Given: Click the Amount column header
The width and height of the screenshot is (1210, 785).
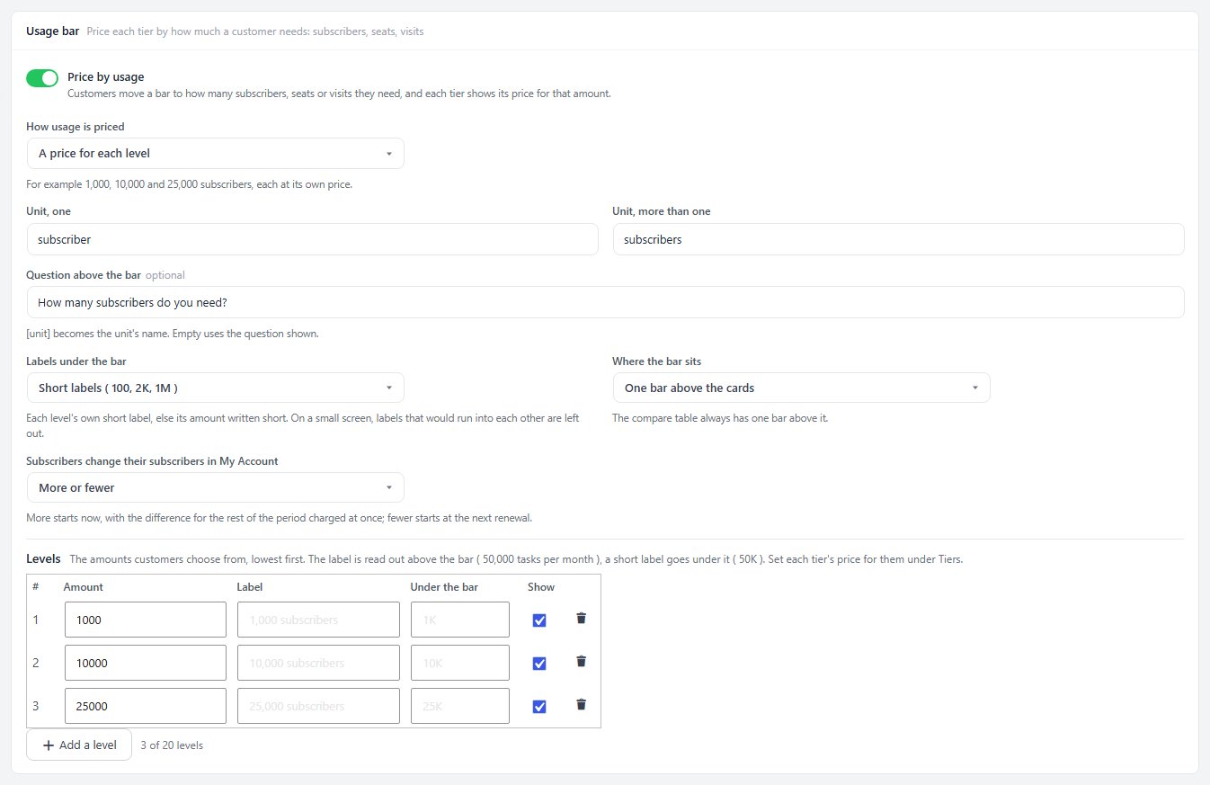Looking at the screenshot, I should (84, 587).
